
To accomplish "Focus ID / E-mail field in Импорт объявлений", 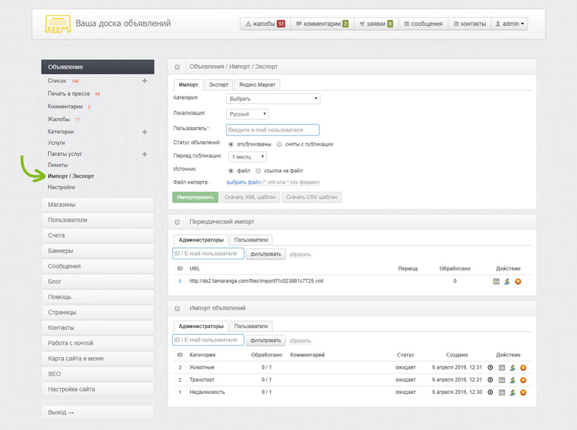I will click(x=208, y=340).
